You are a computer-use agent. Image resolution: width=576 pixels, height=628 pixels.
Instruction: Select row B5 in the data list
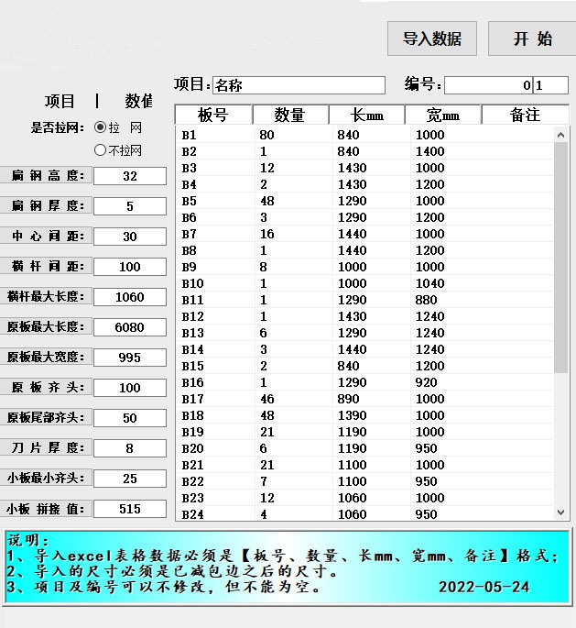pos(366,201)
